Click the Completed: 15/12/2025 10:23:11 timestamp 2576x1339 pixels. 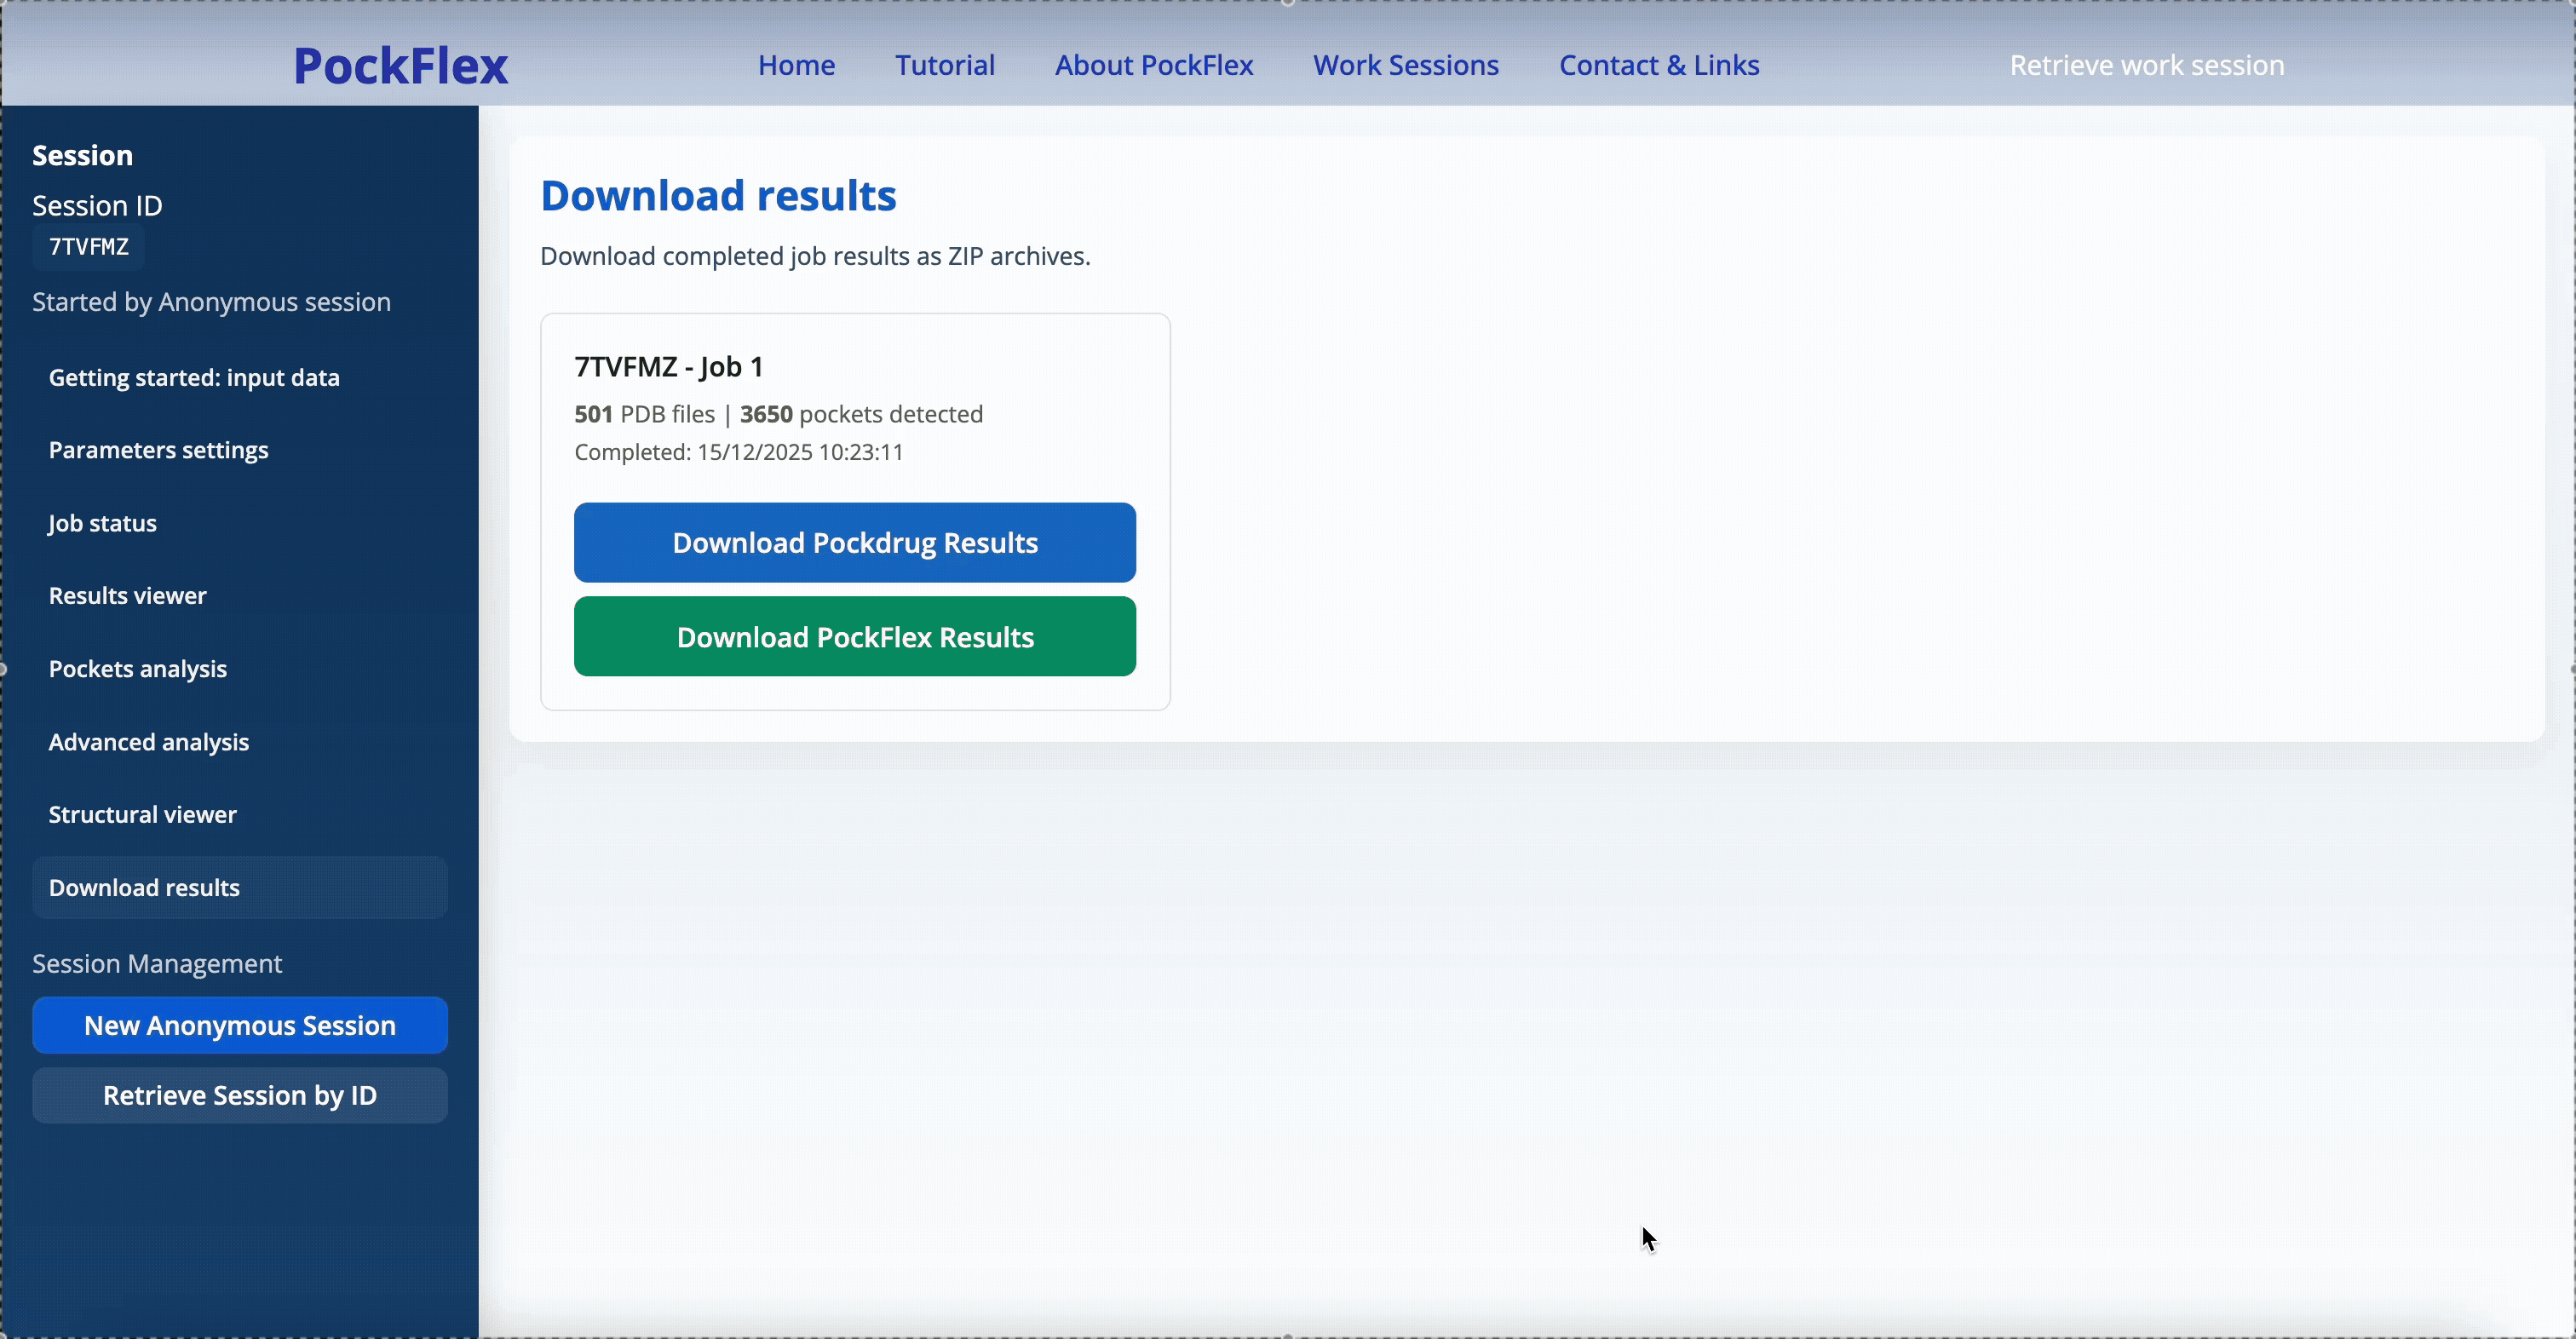coord(739,452)
